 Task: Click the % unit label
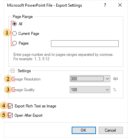pos(115,89)
